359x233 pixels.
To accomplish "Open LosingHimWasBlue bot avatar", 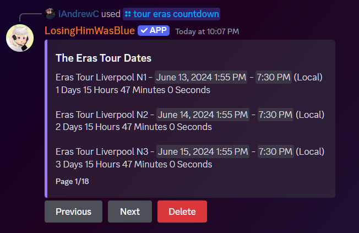I will (20, 38).
